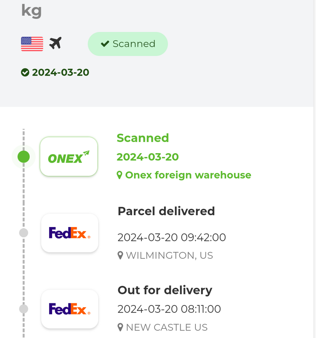Click the ONEX logo tile
The image size is (316, 338).
tap(69, 157)
